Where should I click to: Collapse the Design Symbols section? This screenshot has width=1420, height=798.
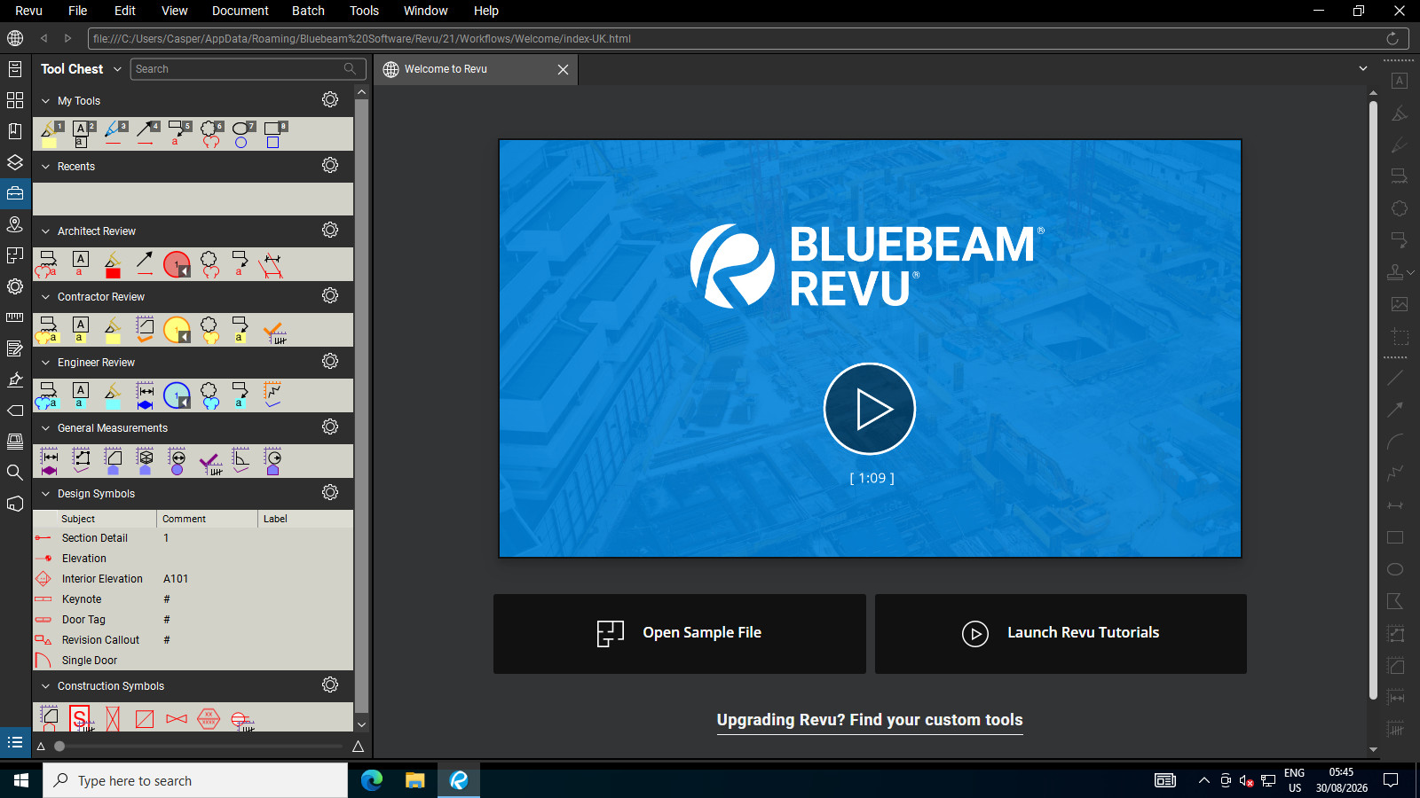click(46, 494)
